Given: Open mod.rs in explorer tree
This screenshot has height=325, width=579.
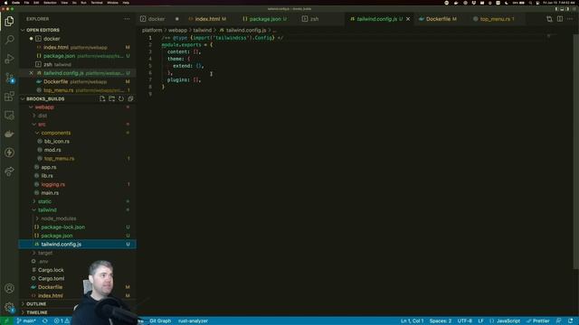Looking at the screenshot, I should [x=52, y=150].
